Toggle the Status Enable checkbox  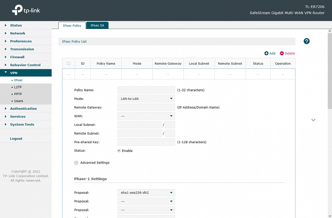pos(119,151)
